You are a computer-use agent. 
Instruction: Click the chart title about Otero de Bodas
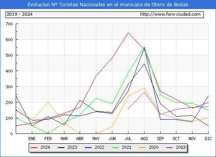point(108,5)
